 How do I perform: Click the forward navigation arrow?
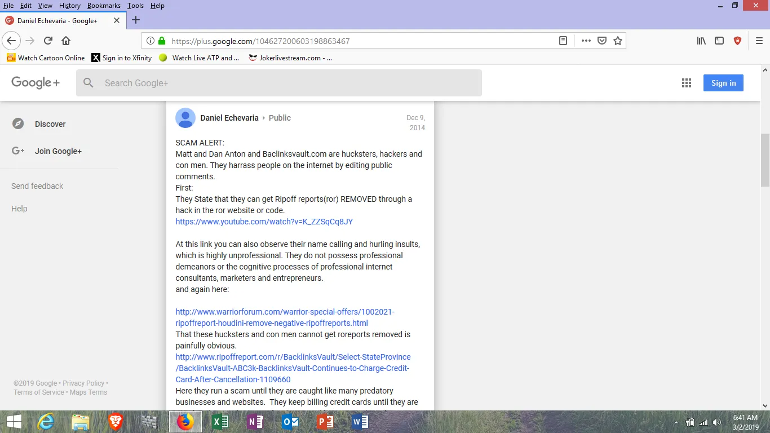tap(30, 41)
